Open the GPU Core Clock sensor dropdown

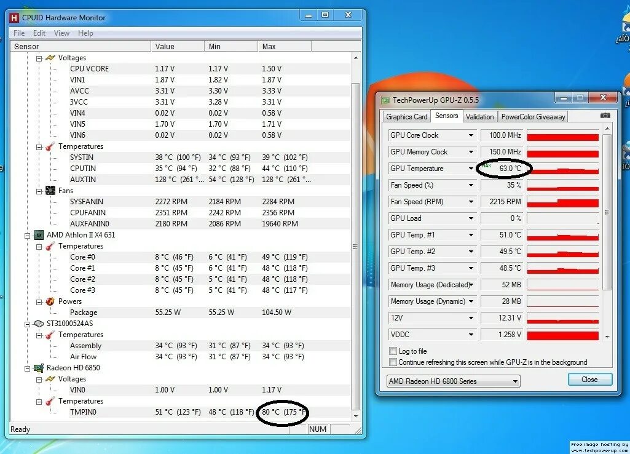coord(471,135)
